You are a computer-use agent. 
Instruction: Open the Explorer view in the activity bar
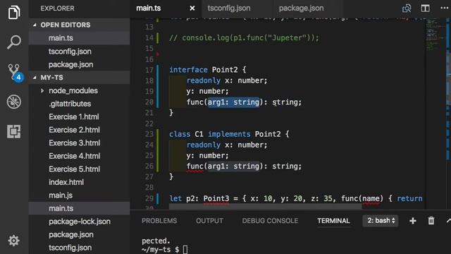pos(14,12)
